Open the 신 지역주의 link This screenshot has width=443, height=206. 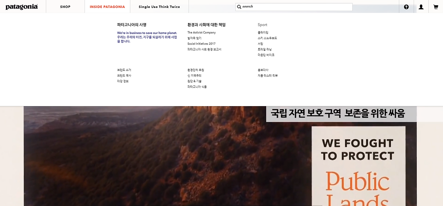194,75
